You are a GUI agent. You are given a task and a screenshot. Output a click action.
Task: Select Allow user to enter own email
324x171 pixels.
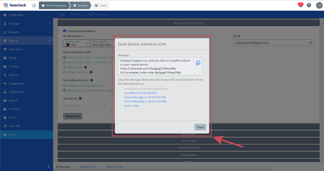(x=64, y=90)
